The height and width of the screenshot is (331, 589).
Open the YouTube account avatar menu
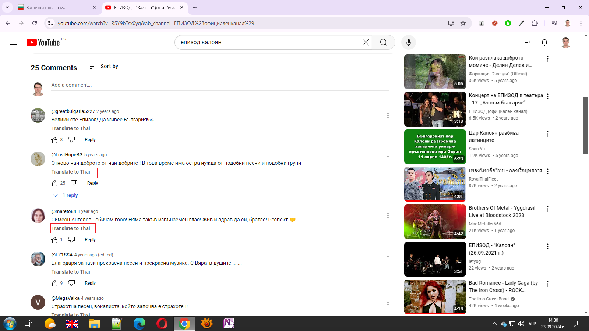tap(566, 42)
